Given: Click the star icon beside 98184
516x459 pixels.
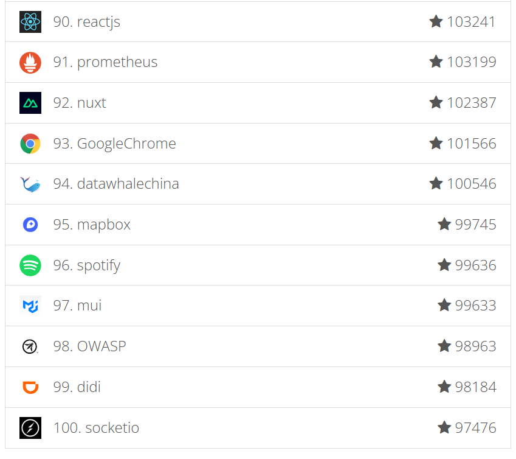Looking at the screenshot, I should [x=444, y=387].
